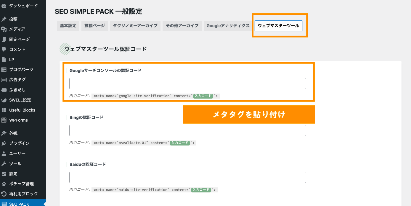The image size is (411, 206).
Task: Click the Bingの認証コード label
Action: [86, 117]
